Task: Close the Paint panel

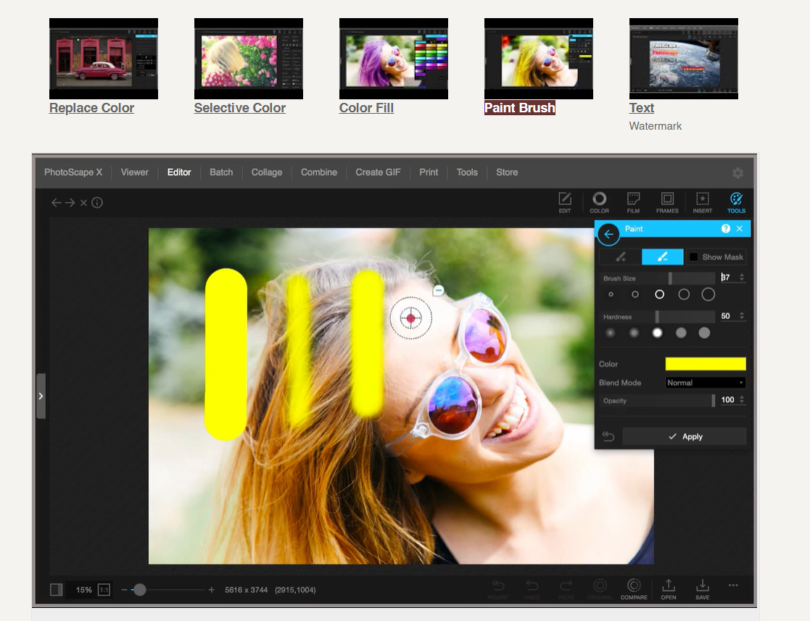Action: pyautogui.click(x=740, y=229)
